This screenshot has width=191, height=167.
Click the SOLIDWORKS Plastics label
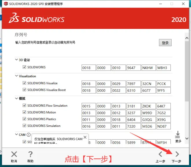pyautogui.click(x=42, y=119)
